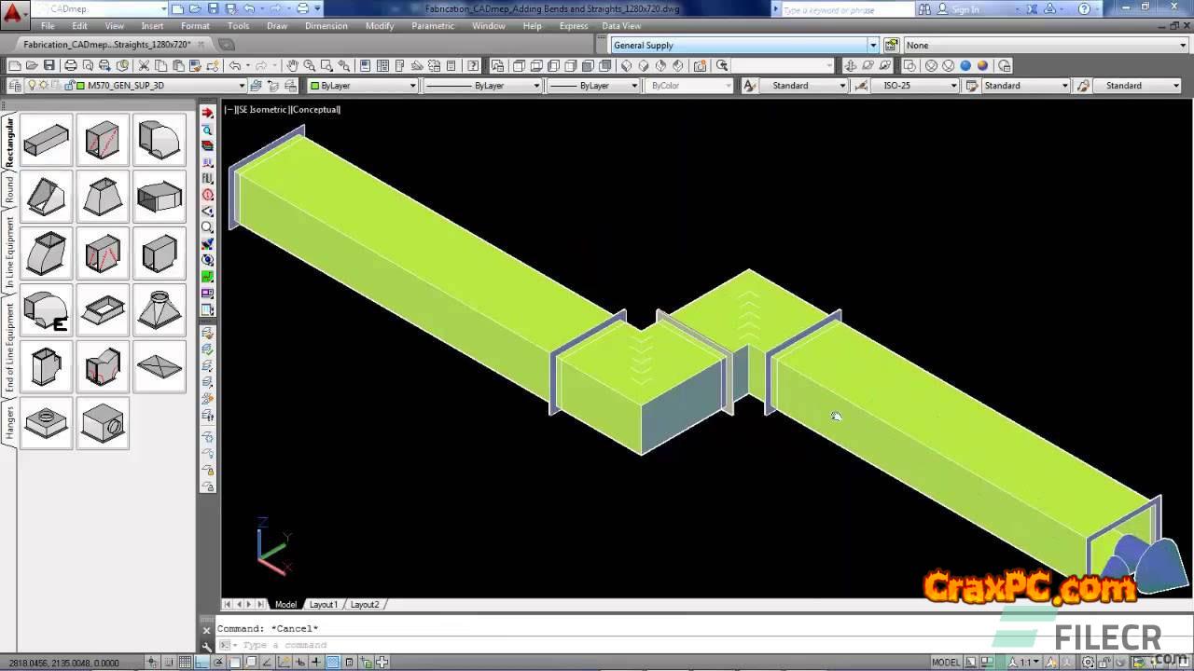1194x671 pixels.
Task: Open the File menu
Action: [48, 26]
